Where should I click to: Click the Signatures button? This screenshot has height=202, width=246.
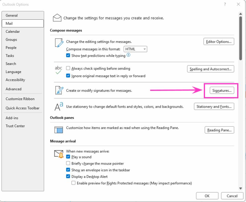click(222, 90)
